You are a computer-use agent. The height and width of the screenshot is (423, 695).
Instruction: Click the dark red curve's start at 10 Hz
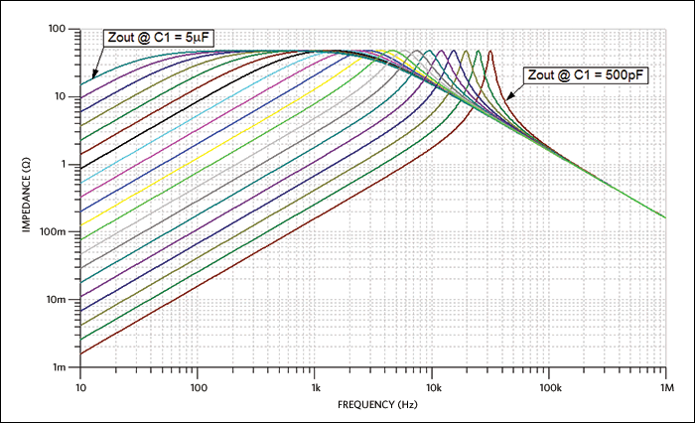(x=81, y=353)
